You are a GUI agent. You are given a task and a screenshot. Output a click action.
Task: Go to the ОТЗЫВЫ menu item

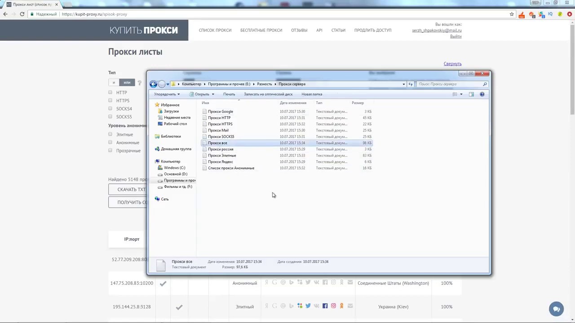(299, 30)
